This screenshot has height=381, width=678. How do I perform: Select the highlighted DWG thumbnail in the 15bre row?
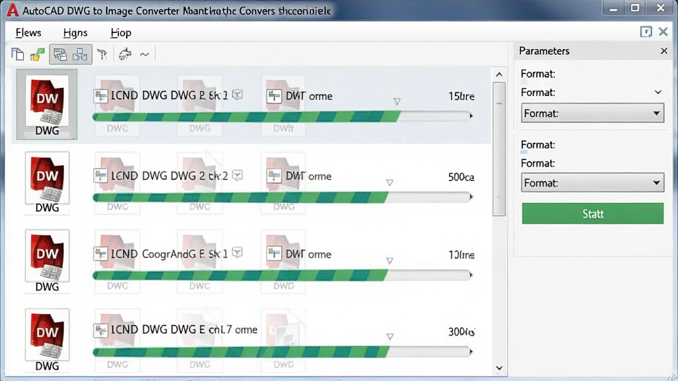(x=47, y=104)
